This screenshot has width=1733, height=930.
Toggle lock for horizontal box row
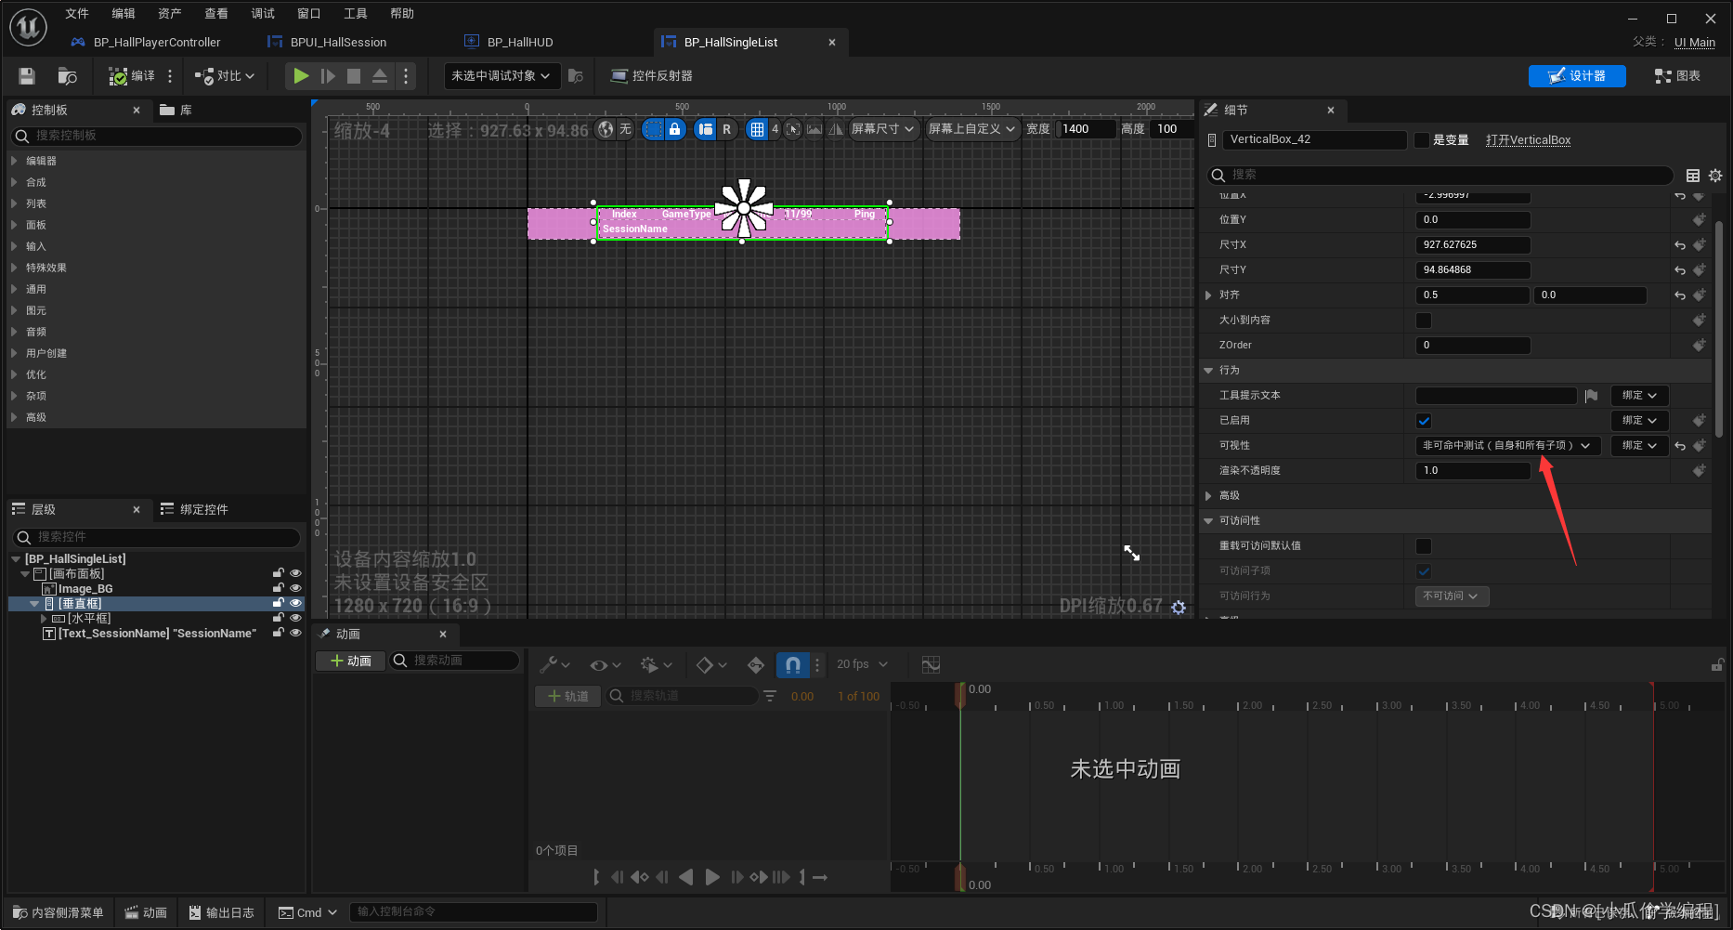click(278, 618)
